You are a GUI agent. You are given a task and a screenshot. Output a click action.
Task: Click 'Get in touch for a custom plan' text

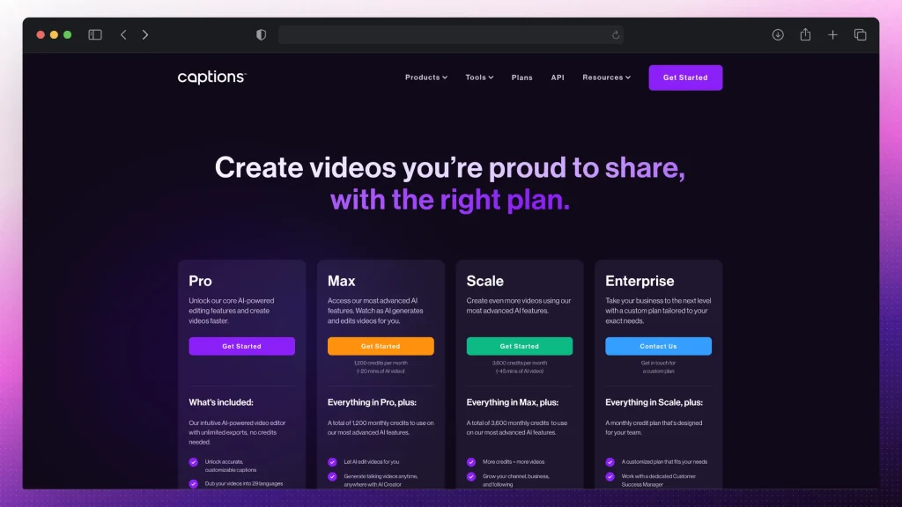[658, 367]
